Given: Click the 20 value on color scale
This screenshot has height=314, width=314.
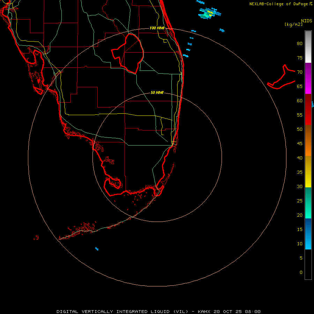Looking at the screenshot, I should [300, 215].
